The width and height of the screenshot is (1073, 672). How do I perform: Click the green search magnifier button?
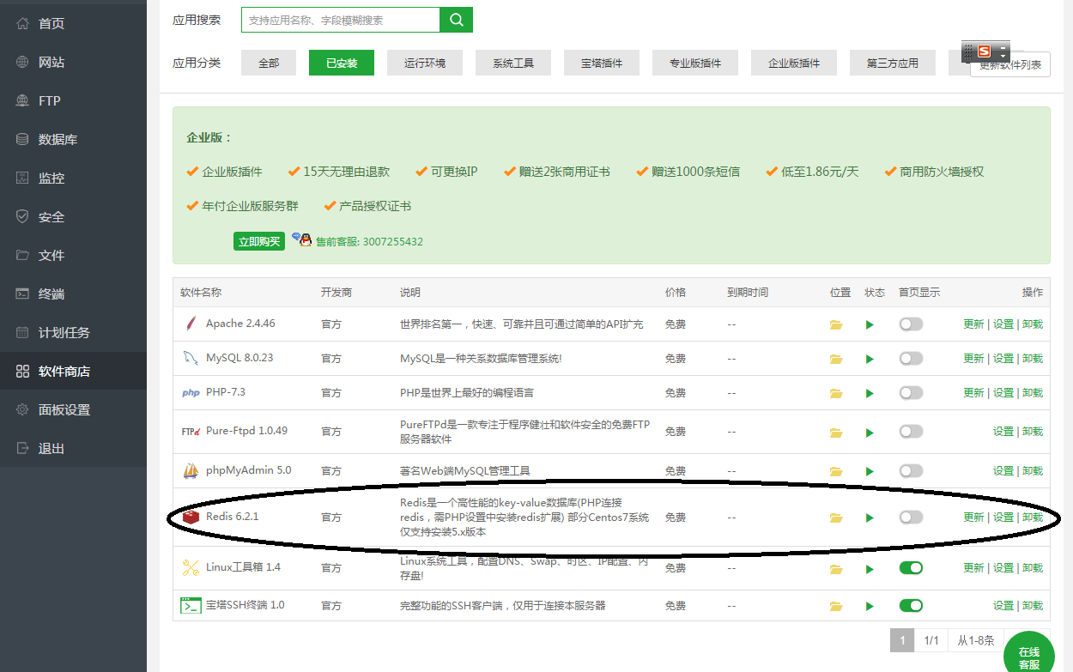point(456,20)
